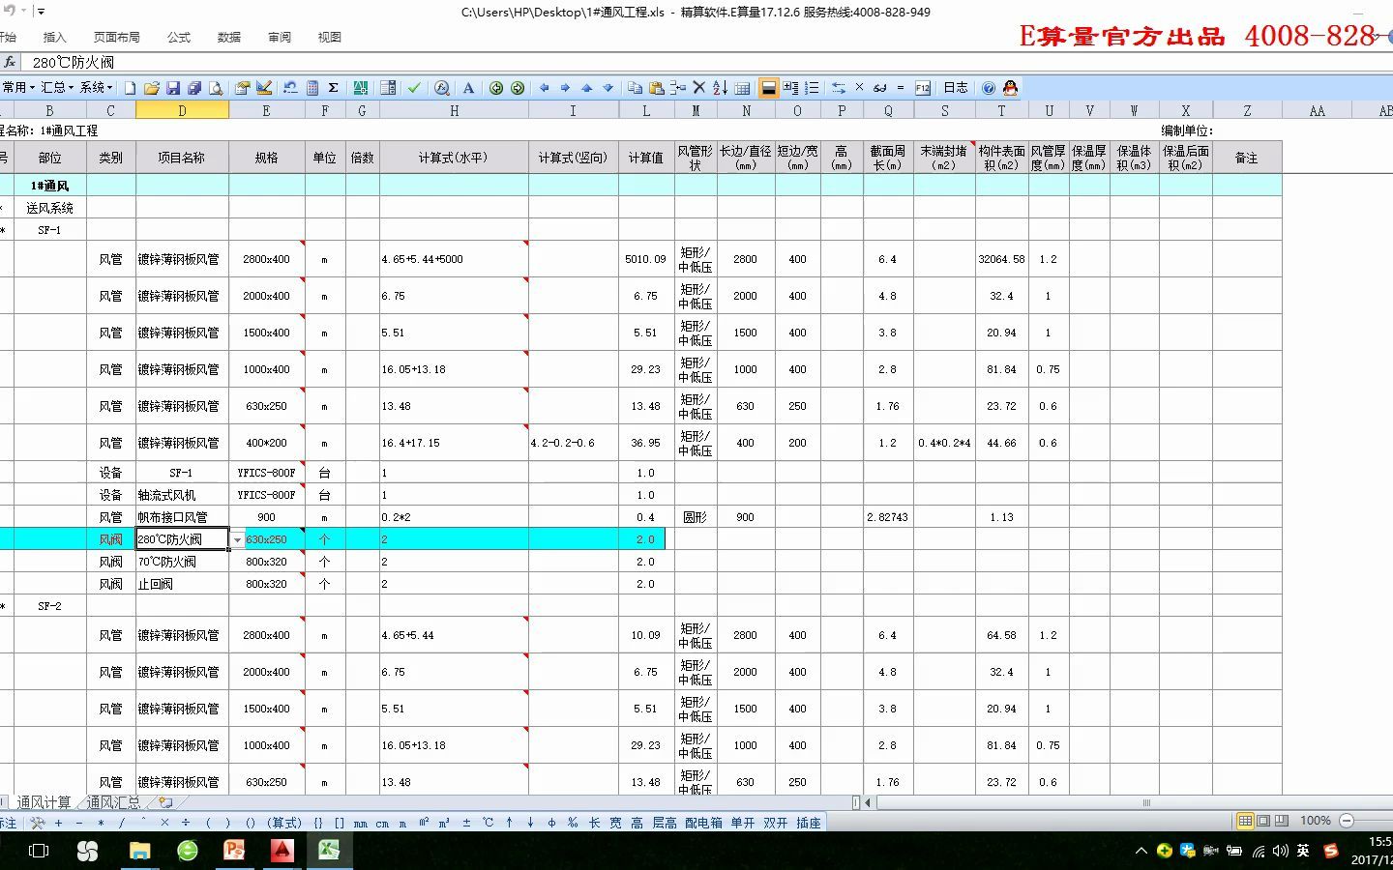Open the 日志 log viewer

(955, 87)
